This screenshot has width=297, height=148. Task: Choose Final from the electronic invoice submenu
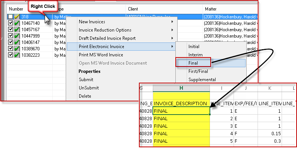point(193,63)
